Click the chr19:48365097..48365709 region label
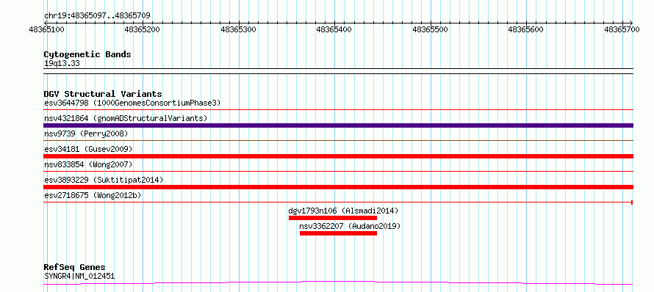This screenshot has width=654, height=292. [97, 16]
